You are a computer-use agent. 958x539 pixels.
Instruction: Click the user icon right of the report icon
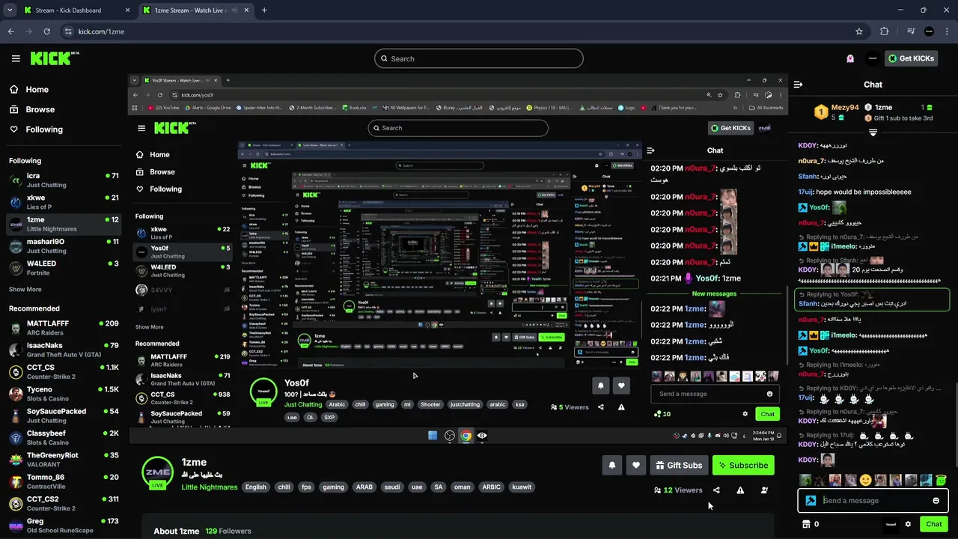click(x=764, y=490)
